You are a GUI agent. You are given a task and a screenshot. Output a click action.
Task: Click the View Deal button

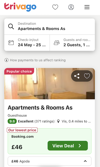click(x=68, y=146)
